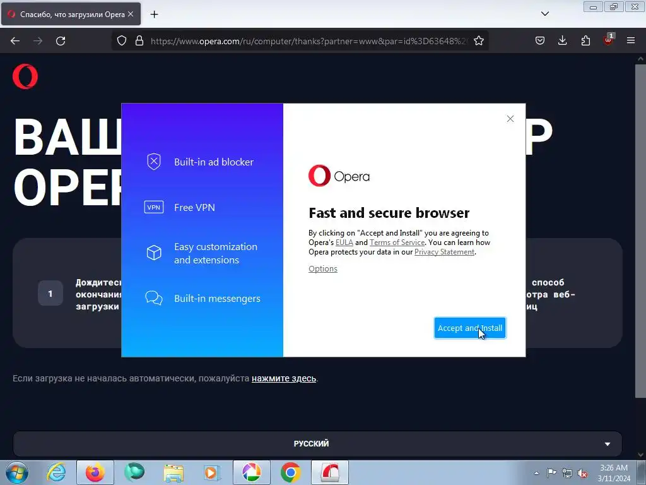This screenshot has width=646, height=485.
Task: Switch to Opera installer in taskbar
Action: [330, 472]
